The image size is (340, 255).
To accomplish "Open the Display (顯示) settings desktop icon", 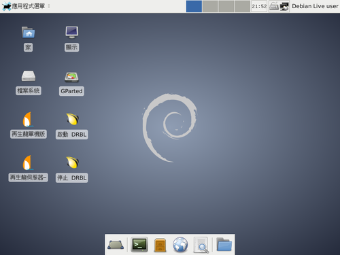I will pyautogui.click(x=72, y=33).
